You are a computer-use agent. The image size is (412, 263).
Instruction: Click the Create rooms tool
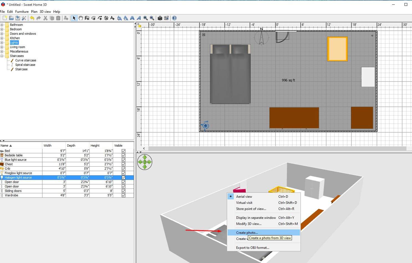[x=93, y=18]
